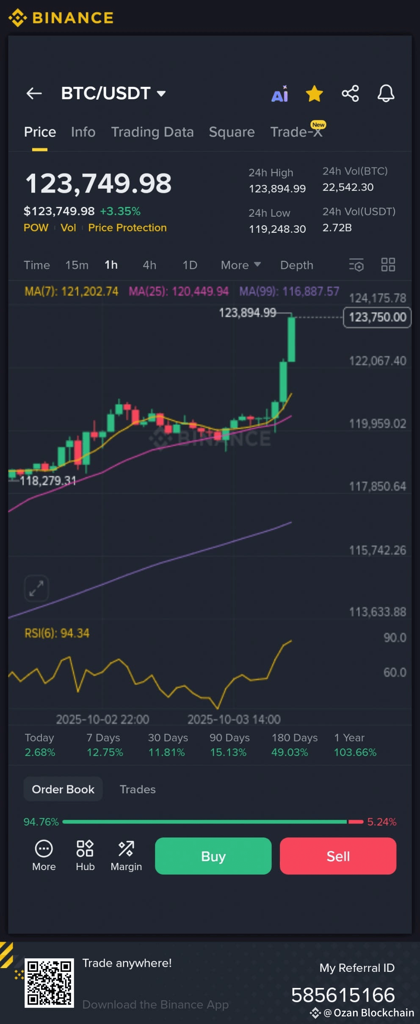420x1024 pixels.
Task: Tap the 123,750.00 current price label
Action: 377,317
